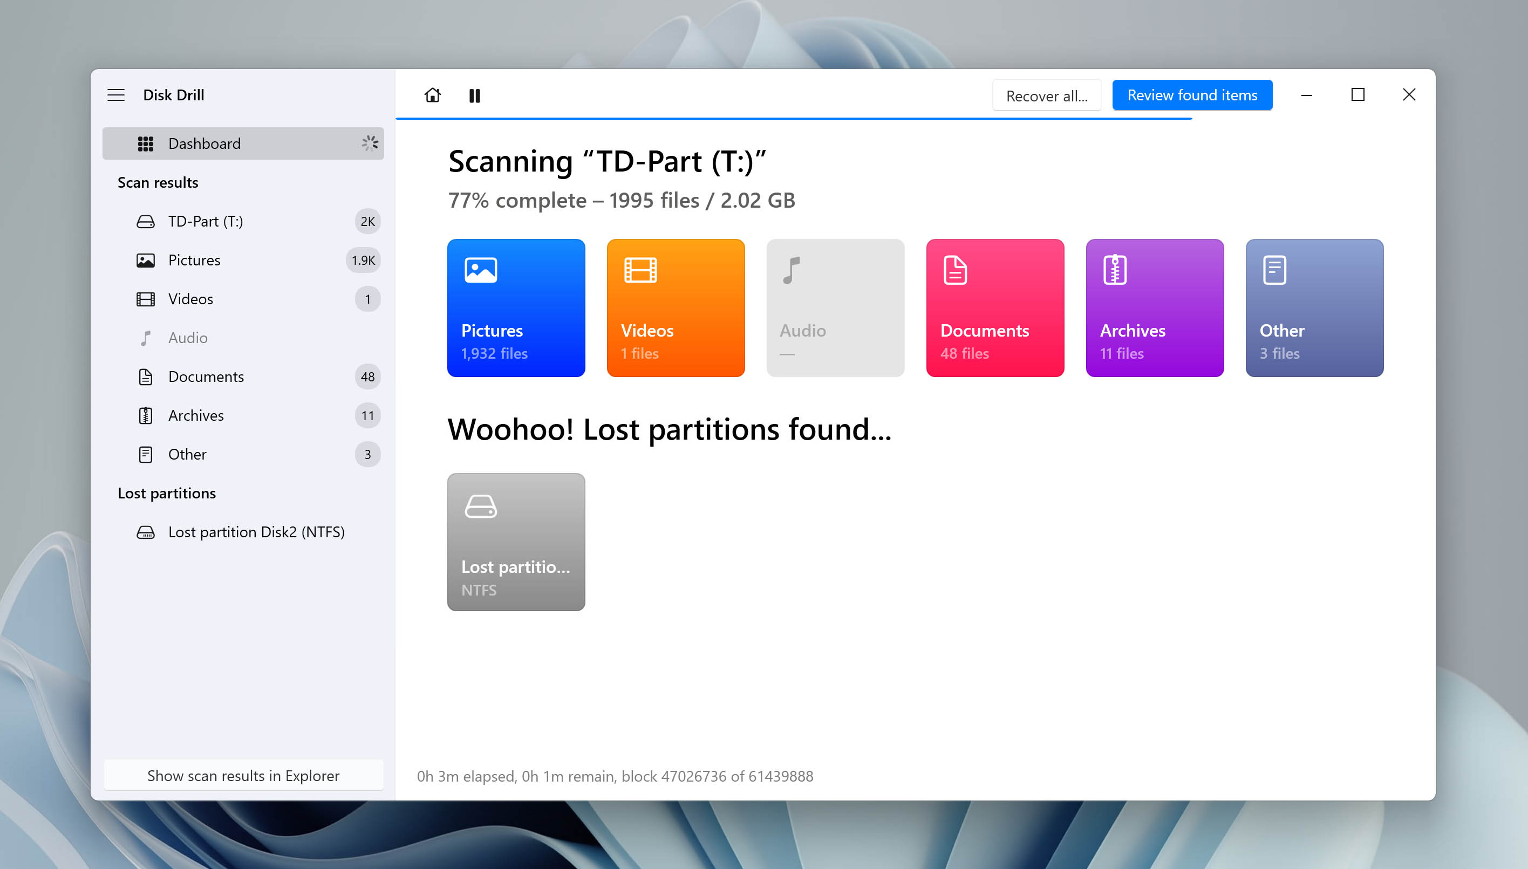Viewport: 1528px width, 869px height.
Task: Click the picture icon beside sidebar Pictures
Action: tap(146, 261)
